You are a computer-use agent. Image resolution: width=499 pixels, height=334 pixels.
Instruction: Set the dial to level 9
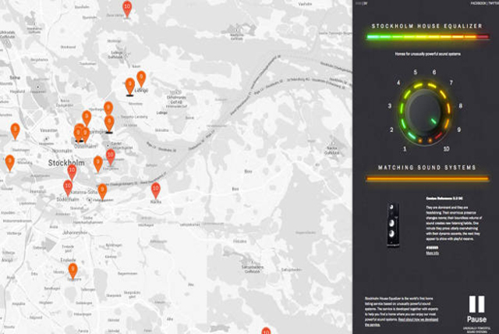[458, 130]
